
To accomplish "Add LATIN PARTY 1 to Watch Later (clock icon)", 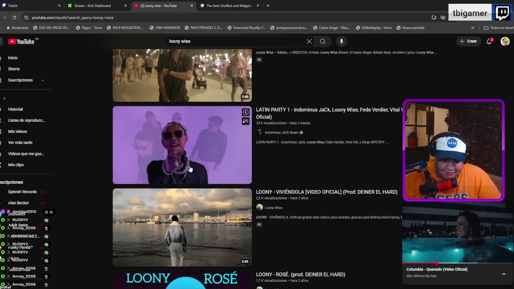I will [245, 112].
